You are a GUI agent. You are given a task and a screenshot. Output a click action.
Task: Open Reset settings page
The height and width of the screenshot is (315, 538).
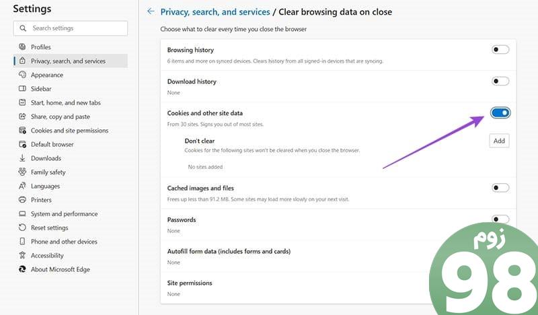[71, 228]
